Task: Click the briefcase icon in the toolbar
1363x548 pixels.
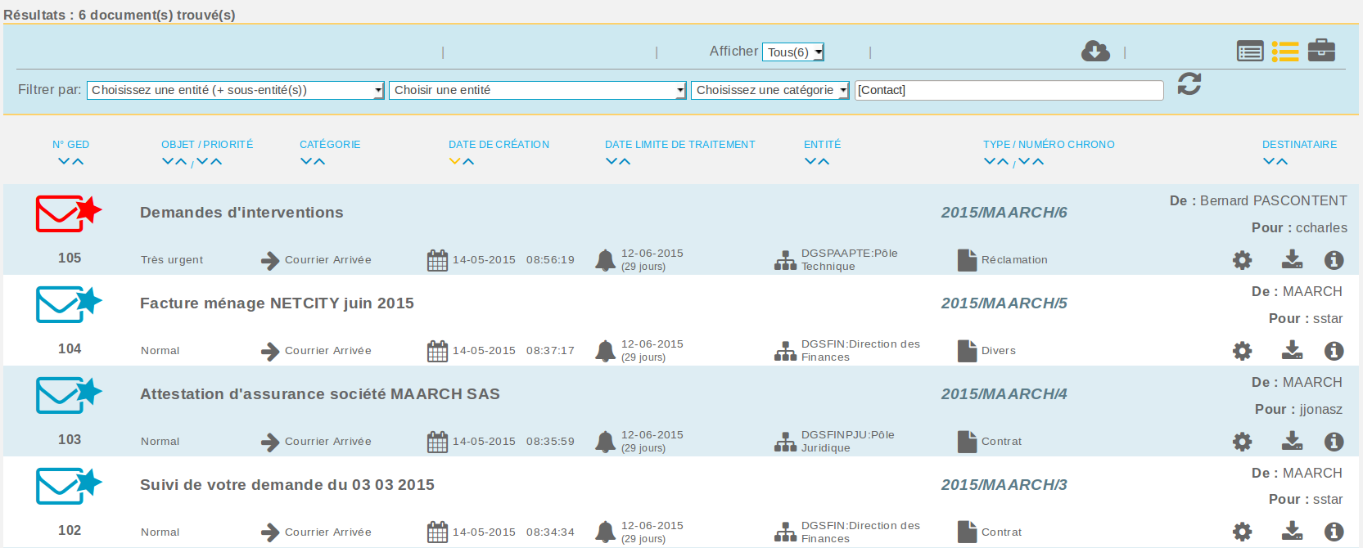Action: click(x=1321, y=51)
